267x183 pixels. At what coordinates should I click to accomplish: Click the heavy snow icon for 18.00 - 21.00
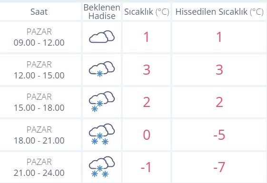pos(102,134)
